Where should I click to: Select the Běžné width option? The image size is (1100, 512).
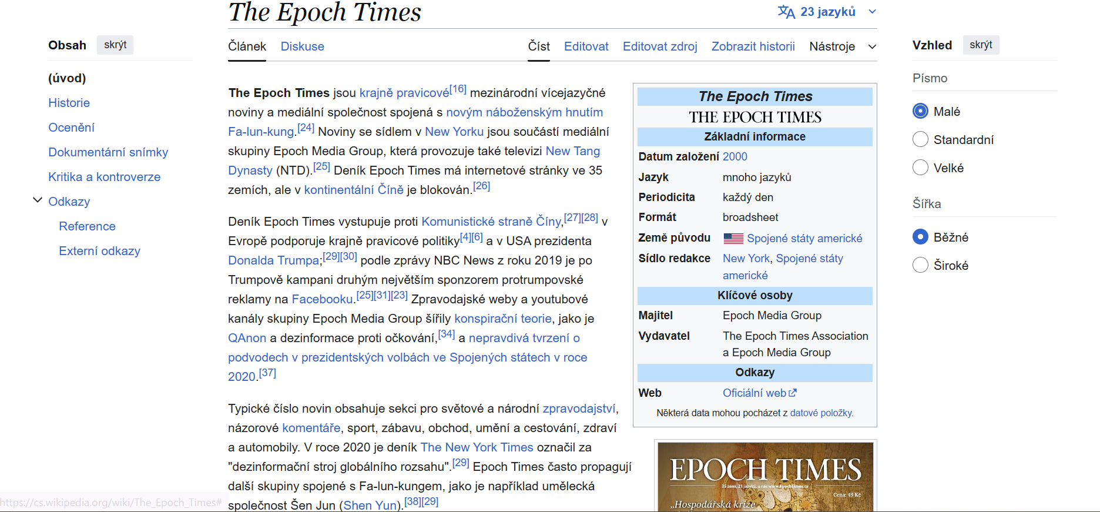pyautogui.click(x=920, y=237)
